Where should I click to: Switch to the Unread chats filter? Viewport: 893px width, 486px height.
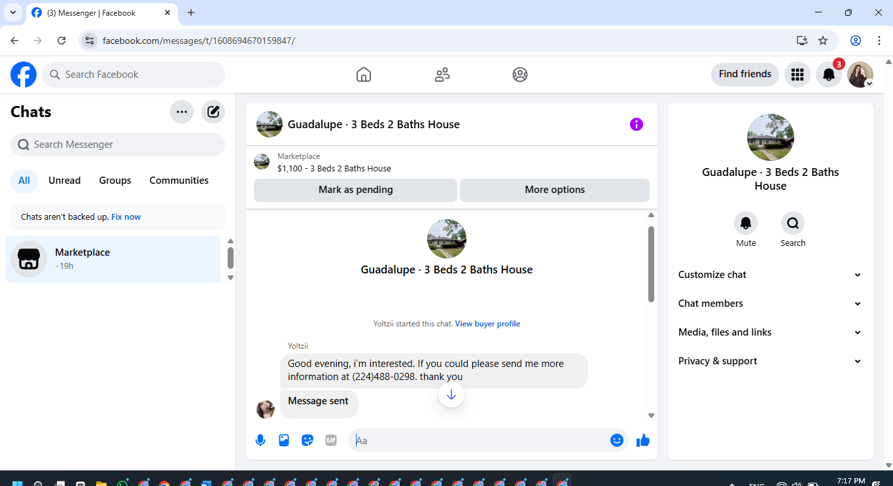pos(64,181)
